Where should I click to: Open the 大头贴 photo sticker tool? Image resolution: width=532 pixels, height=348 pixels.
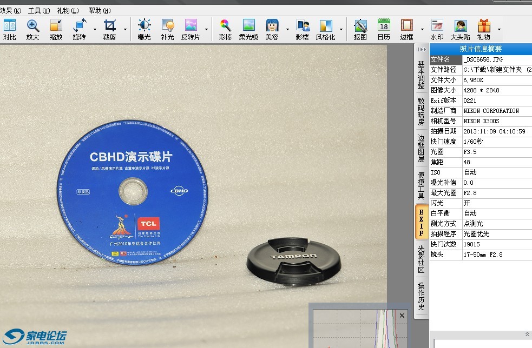(461, 30)
